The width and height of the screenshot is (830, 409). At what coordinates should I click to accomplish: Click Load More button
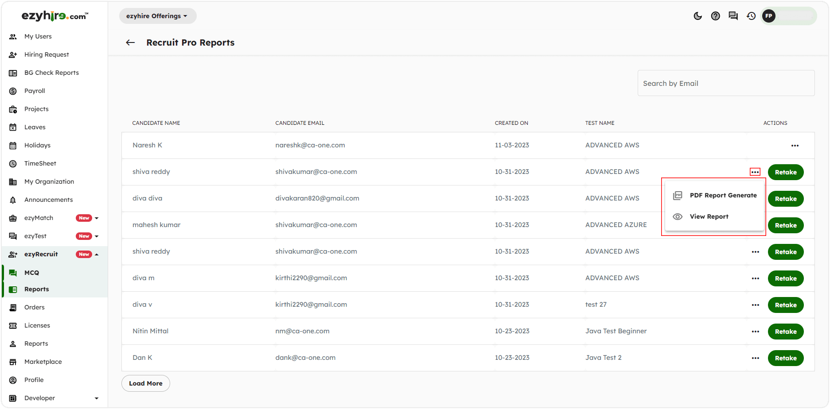coord(146,383)
